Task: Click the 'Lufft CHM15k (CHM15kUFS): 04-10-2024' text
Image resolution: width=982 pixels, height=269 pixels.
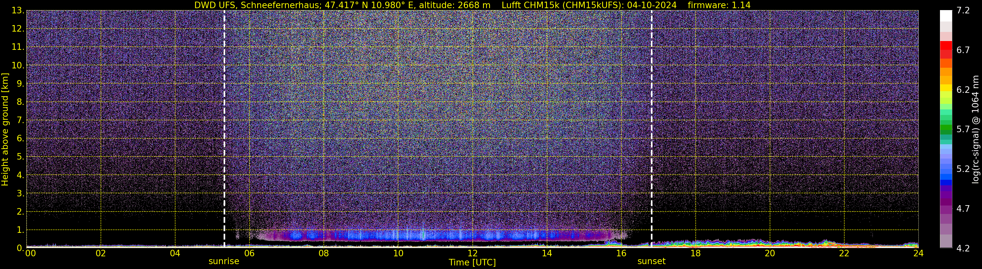Action: (x=589, y=5)
